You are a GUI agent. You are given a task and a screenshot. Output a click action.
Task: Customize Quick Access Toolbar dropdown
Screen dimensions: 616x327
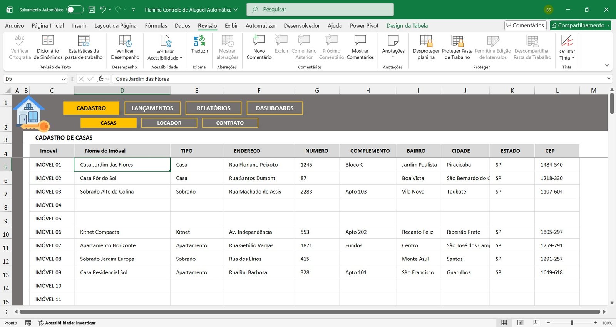134,10
